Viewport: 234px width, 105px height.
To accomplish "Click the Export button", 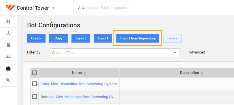I will [81, 38].
